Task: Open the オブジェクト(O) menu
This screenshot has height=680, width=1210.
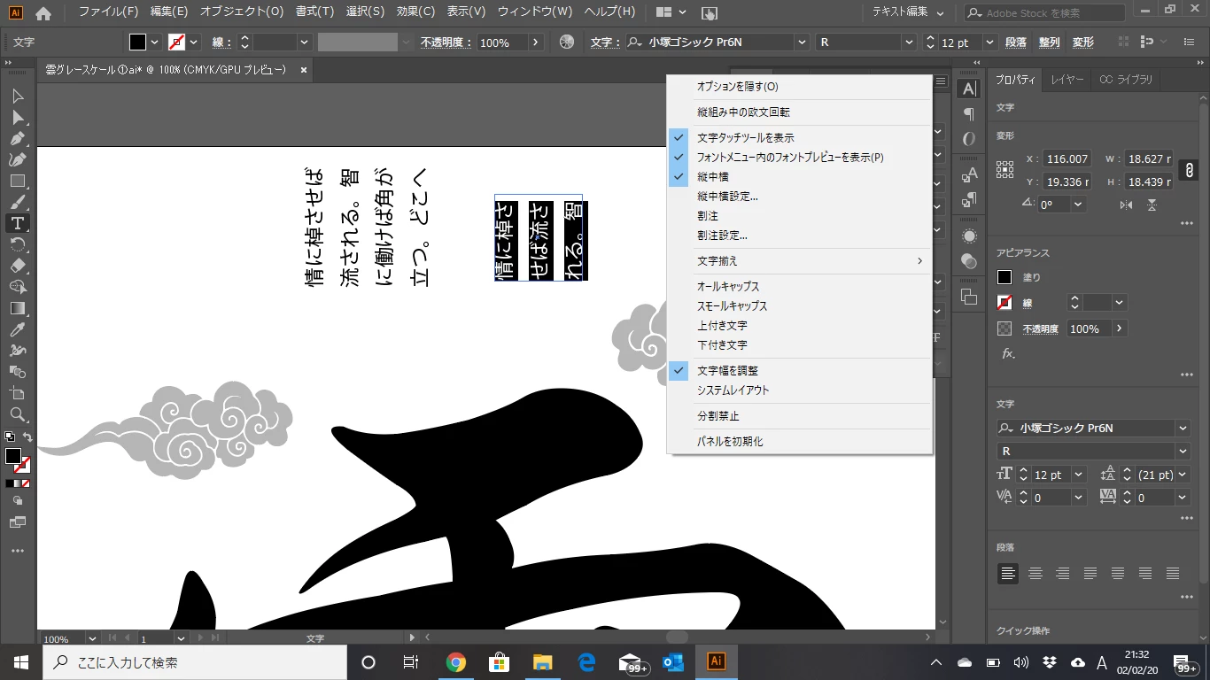Action: click(242, 12)
